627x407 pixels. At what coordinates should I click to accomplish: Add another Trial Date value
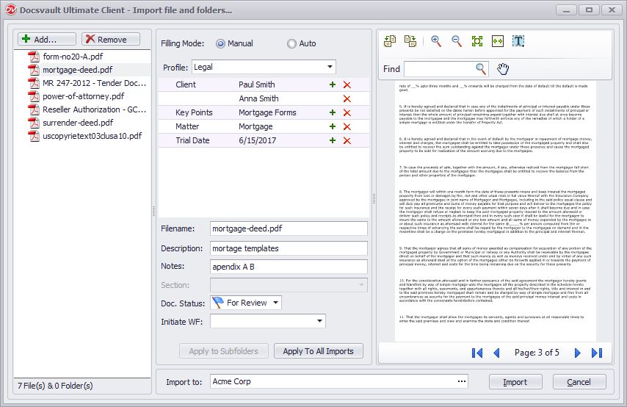point(333,140)
